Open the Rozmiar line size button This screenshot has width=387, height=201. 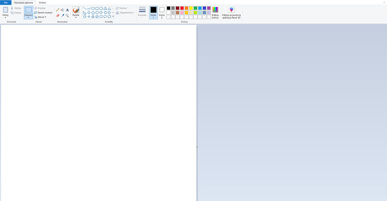[x=142, y=12]
